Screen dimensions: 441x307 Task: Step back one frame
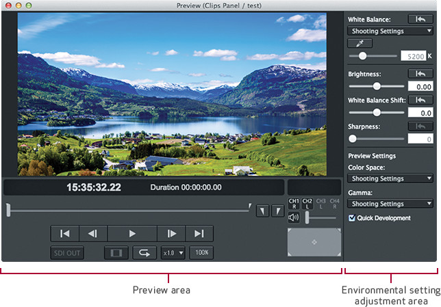click(x=93, y=234)
